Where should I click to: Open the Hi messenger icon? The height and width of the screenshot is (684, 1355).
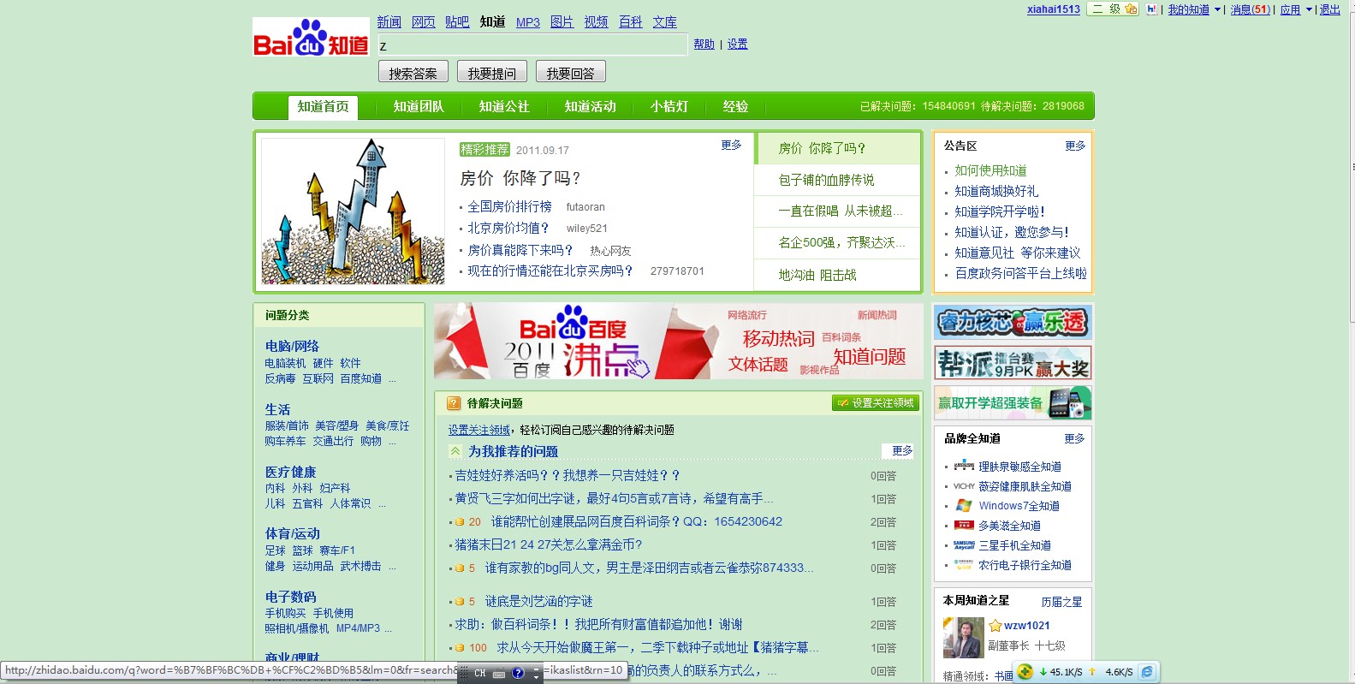point(1152,9)
